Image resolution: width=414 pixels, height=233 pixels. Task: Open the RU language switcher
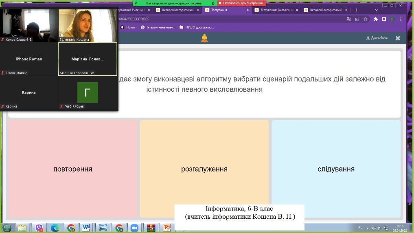point(360,227)
